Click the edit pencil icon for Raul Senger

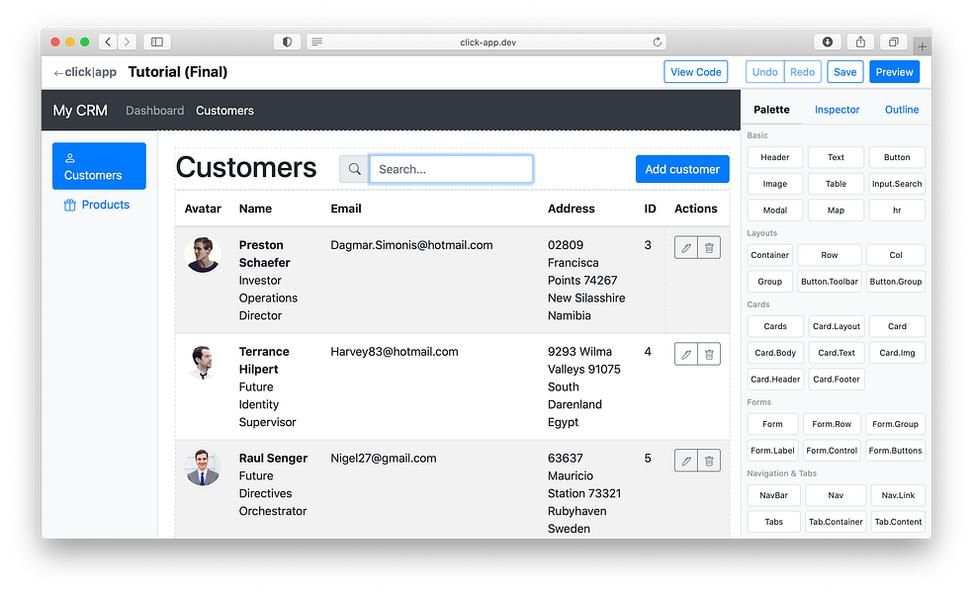coord(685,461)
